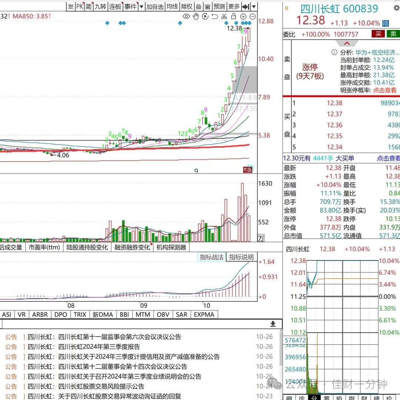Zoom in with the plus circle icon
Viewport: 400px width, 400px height.
pyautogui.click(x=243, y=17)
